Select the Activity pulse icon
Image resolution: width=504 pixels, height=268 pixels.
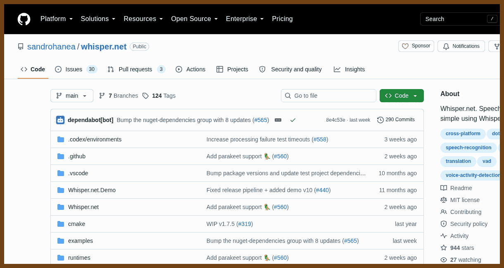(444, 236)
